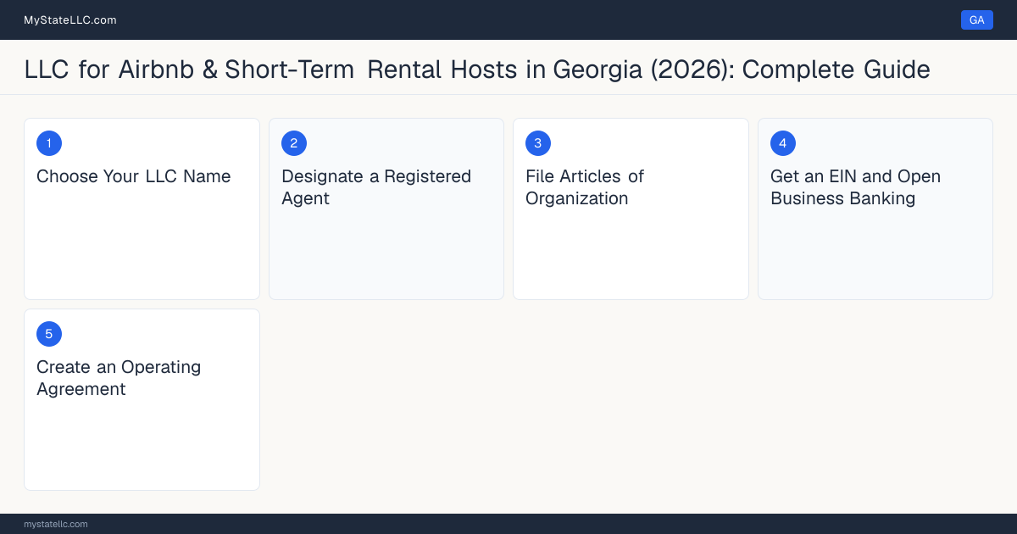Click the MyStateLLC.com site name in header
This screenshot has height=534, width=1017.
coord(70,19)
